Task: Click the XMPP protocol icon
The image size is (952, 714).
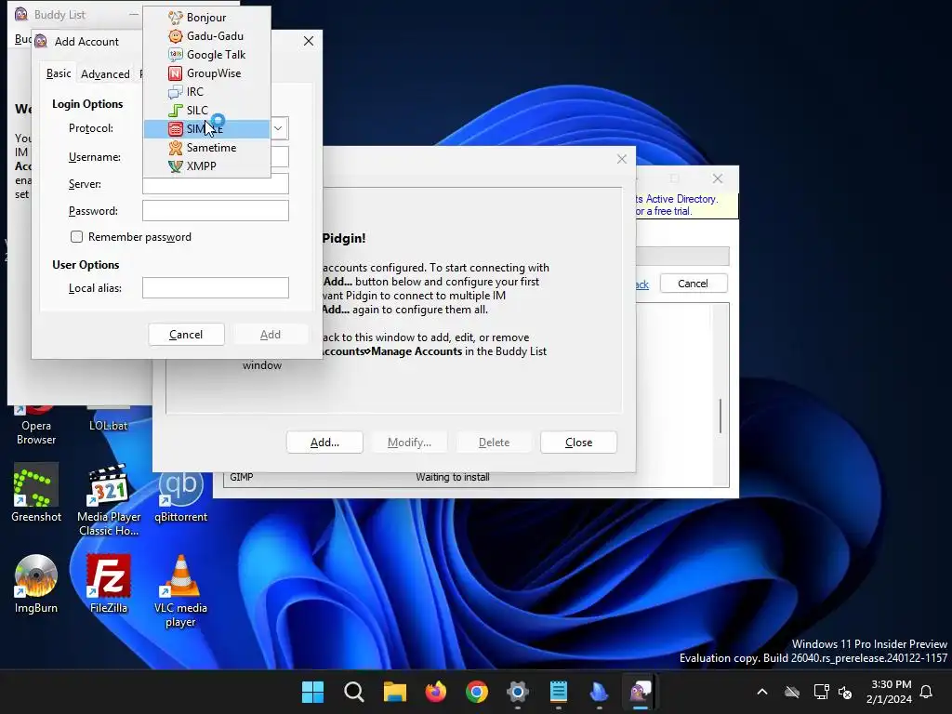Action: [x=176, y=165]
